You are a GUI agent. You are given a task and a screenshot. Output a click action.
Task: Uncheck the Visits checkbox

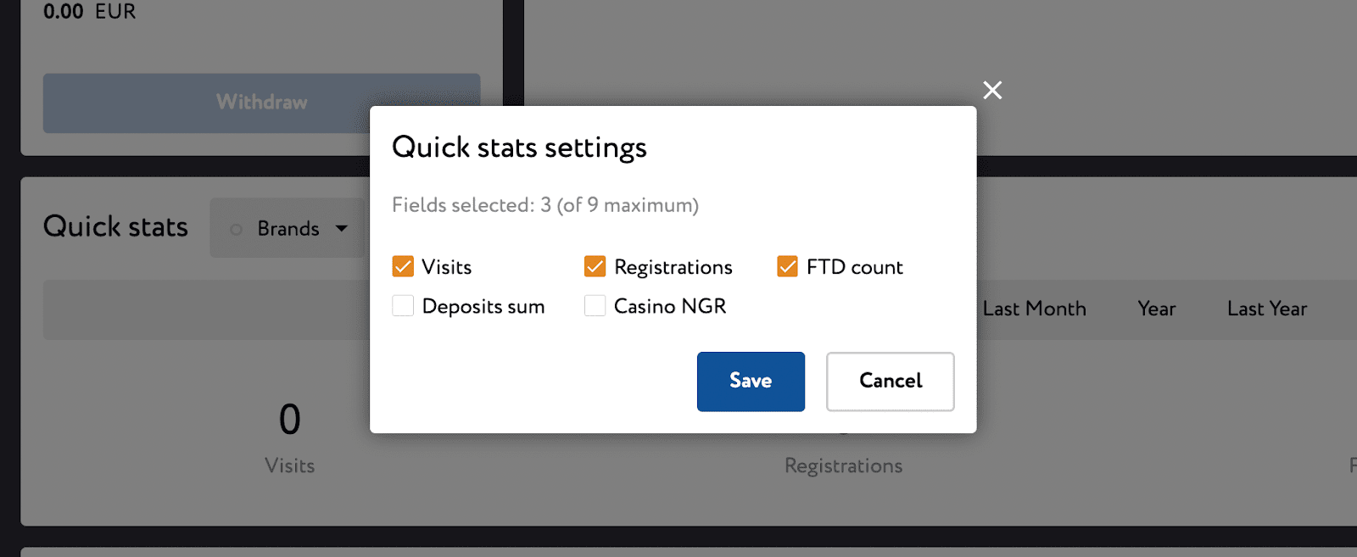[403, 267]
